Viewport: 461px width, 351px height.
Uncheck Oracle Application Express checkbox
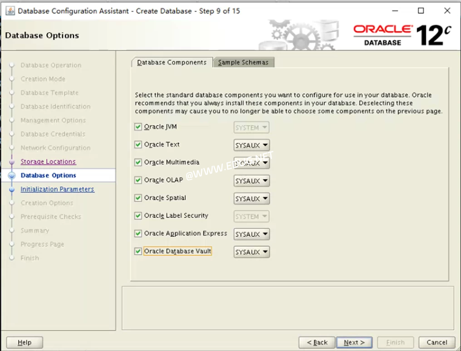point(138,234)
